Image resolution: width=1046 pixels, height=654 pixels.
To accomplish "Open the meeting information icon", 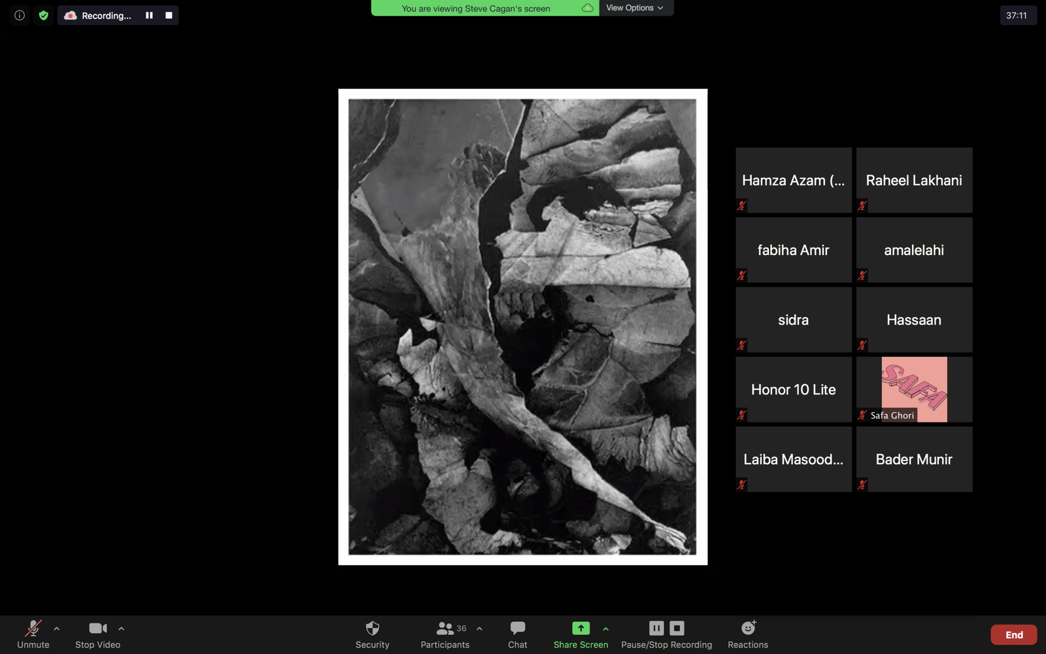I will click(x=20, y=15).
